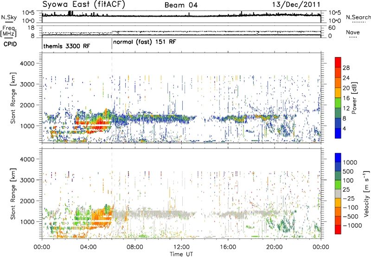The width and height of the screenshot is (371, 257).
Task: Click the '500' tick on the velocity colorbar
Action: (x=349, y=172)
